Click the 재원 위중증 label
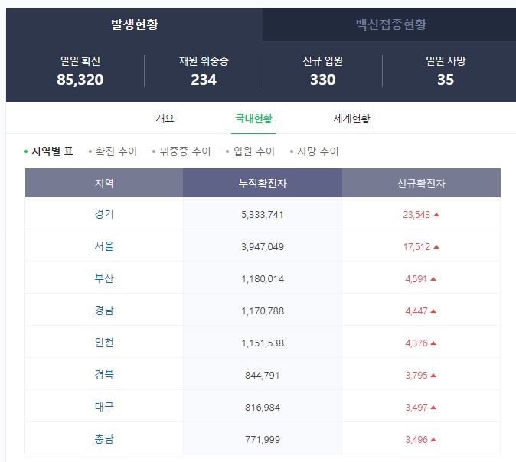Viewport: 516px width, 462px height. (204, 61)
